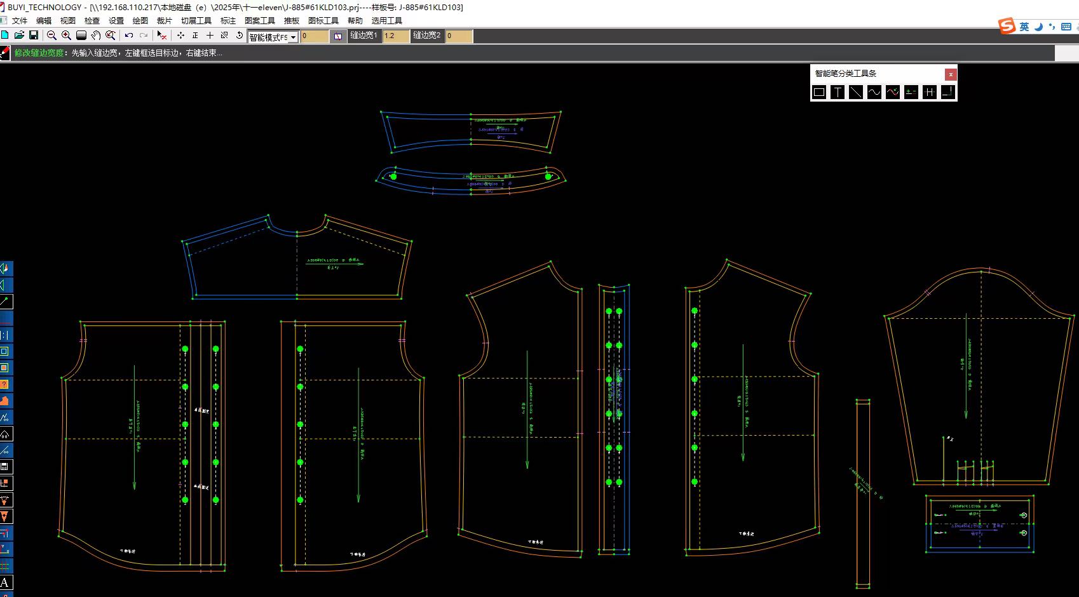Click the Undo arrow icon
Screen dimensions: 1079x597
[129, 36]
